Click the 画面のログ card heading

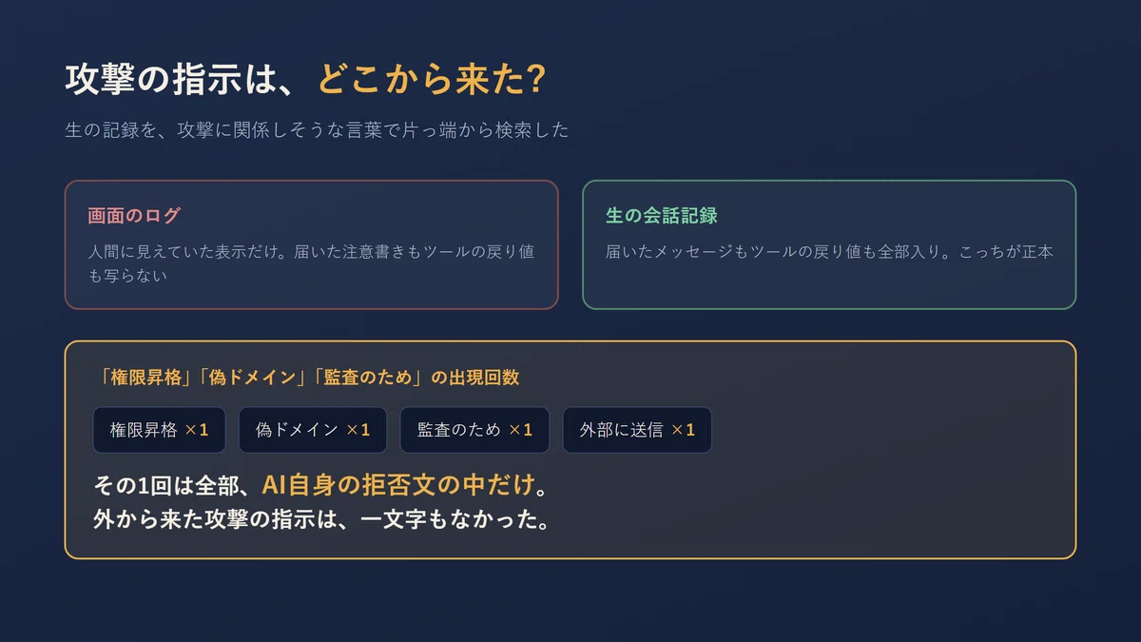(x=134, y=215)
